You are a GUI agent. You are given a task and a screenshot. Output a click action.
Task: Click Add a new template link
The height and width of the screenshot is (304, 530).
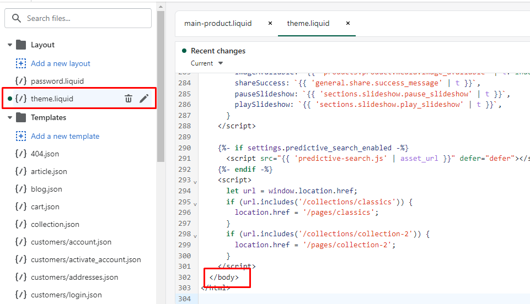65,136
